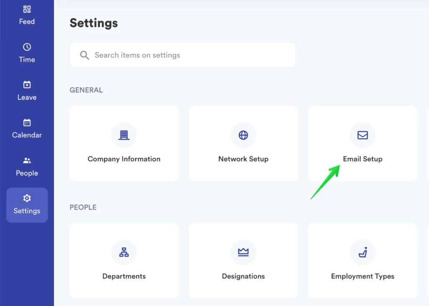
Task: Open Leave using calendar-x icon
Action: pyautogui.click(x=27, y=85)
